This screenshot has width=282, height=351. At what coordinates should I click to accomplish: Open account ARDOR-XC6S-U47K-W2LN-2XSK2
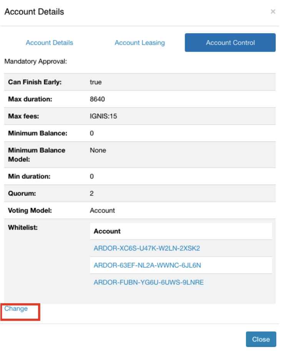coord(147,249)
